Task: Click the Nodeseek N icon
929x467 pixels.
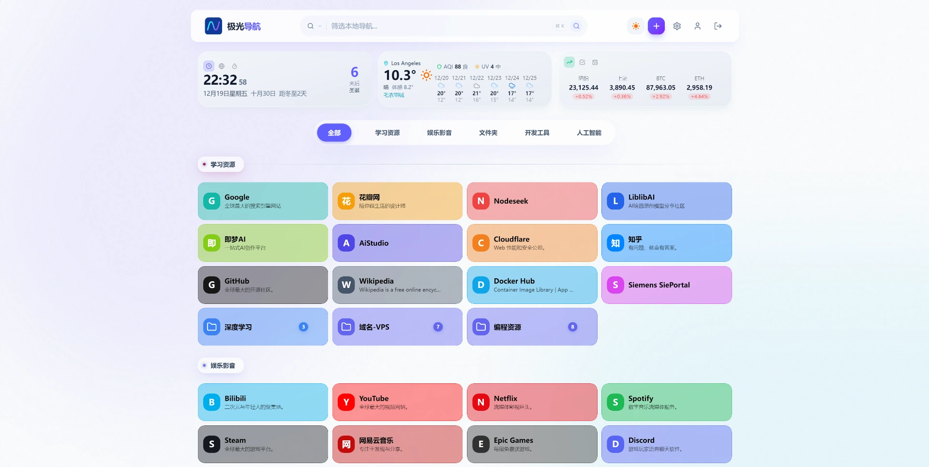Action: pos(481,201)
